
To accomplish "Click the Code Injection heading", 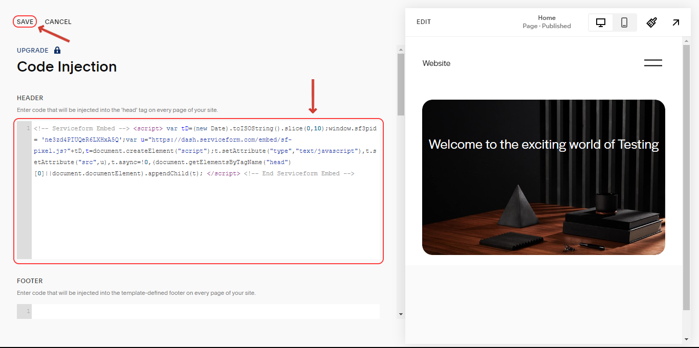I will coord(67,66).
